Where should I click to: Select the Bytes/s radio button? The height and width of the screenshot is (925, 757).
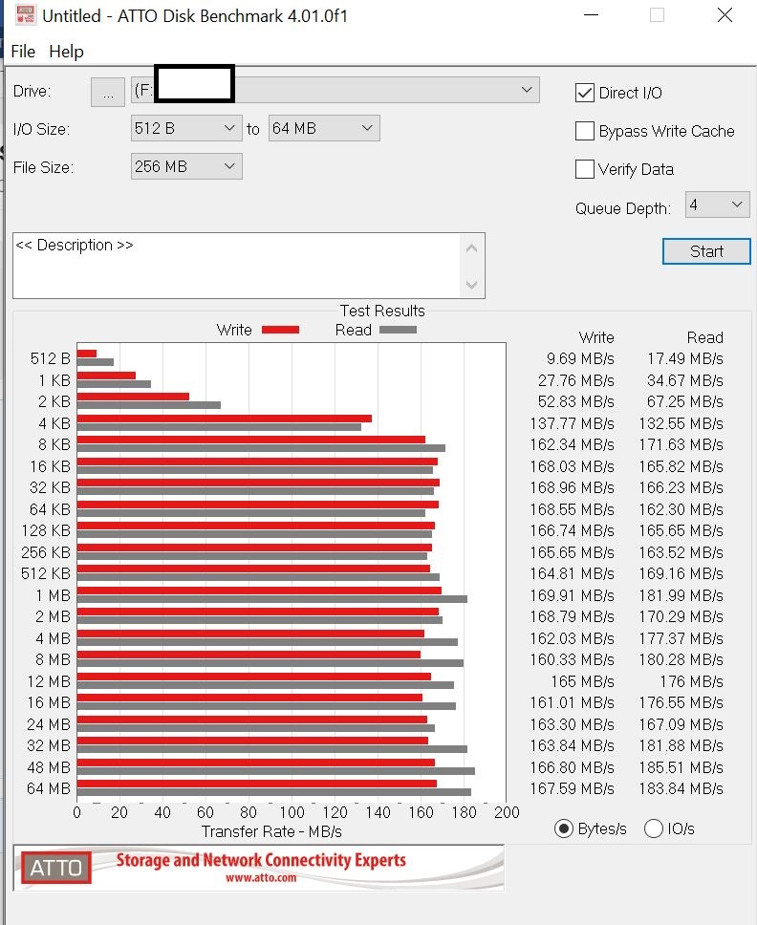[x=564, y=828]
